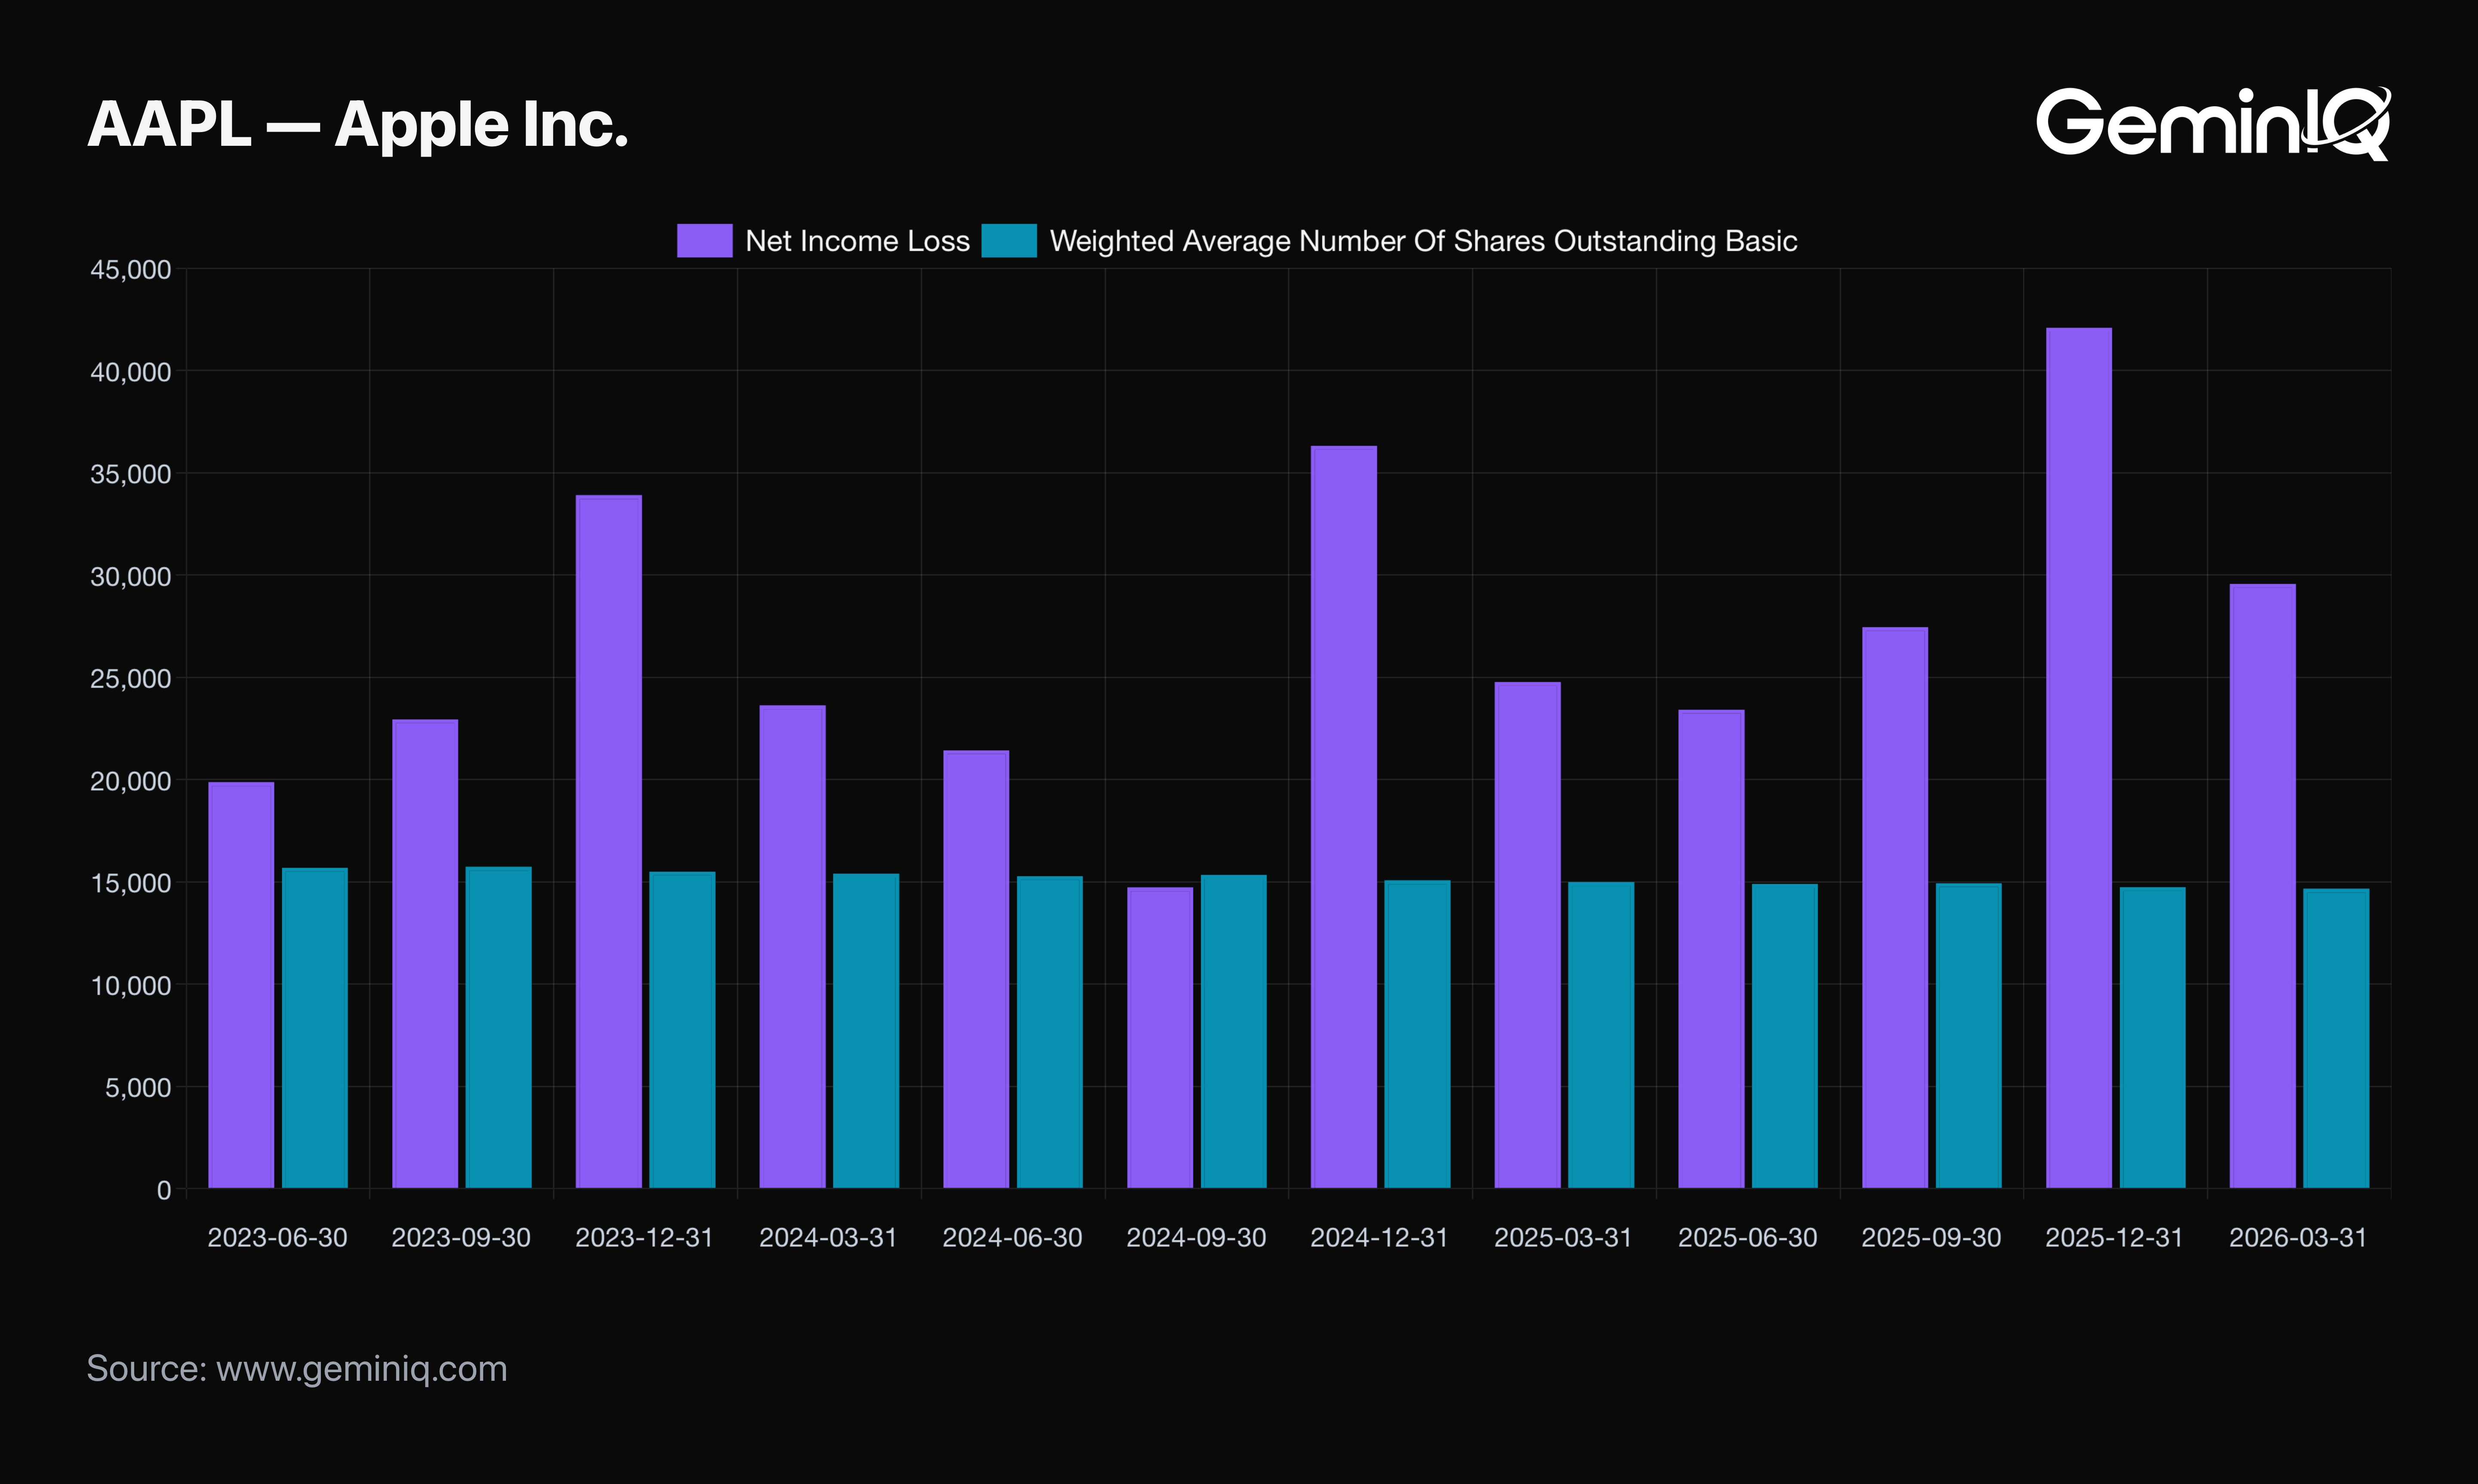Click the purple Net Income bar for 2024-12-31
The width and height of the screenshot is (2478, 1484).
coord(1344,817)
